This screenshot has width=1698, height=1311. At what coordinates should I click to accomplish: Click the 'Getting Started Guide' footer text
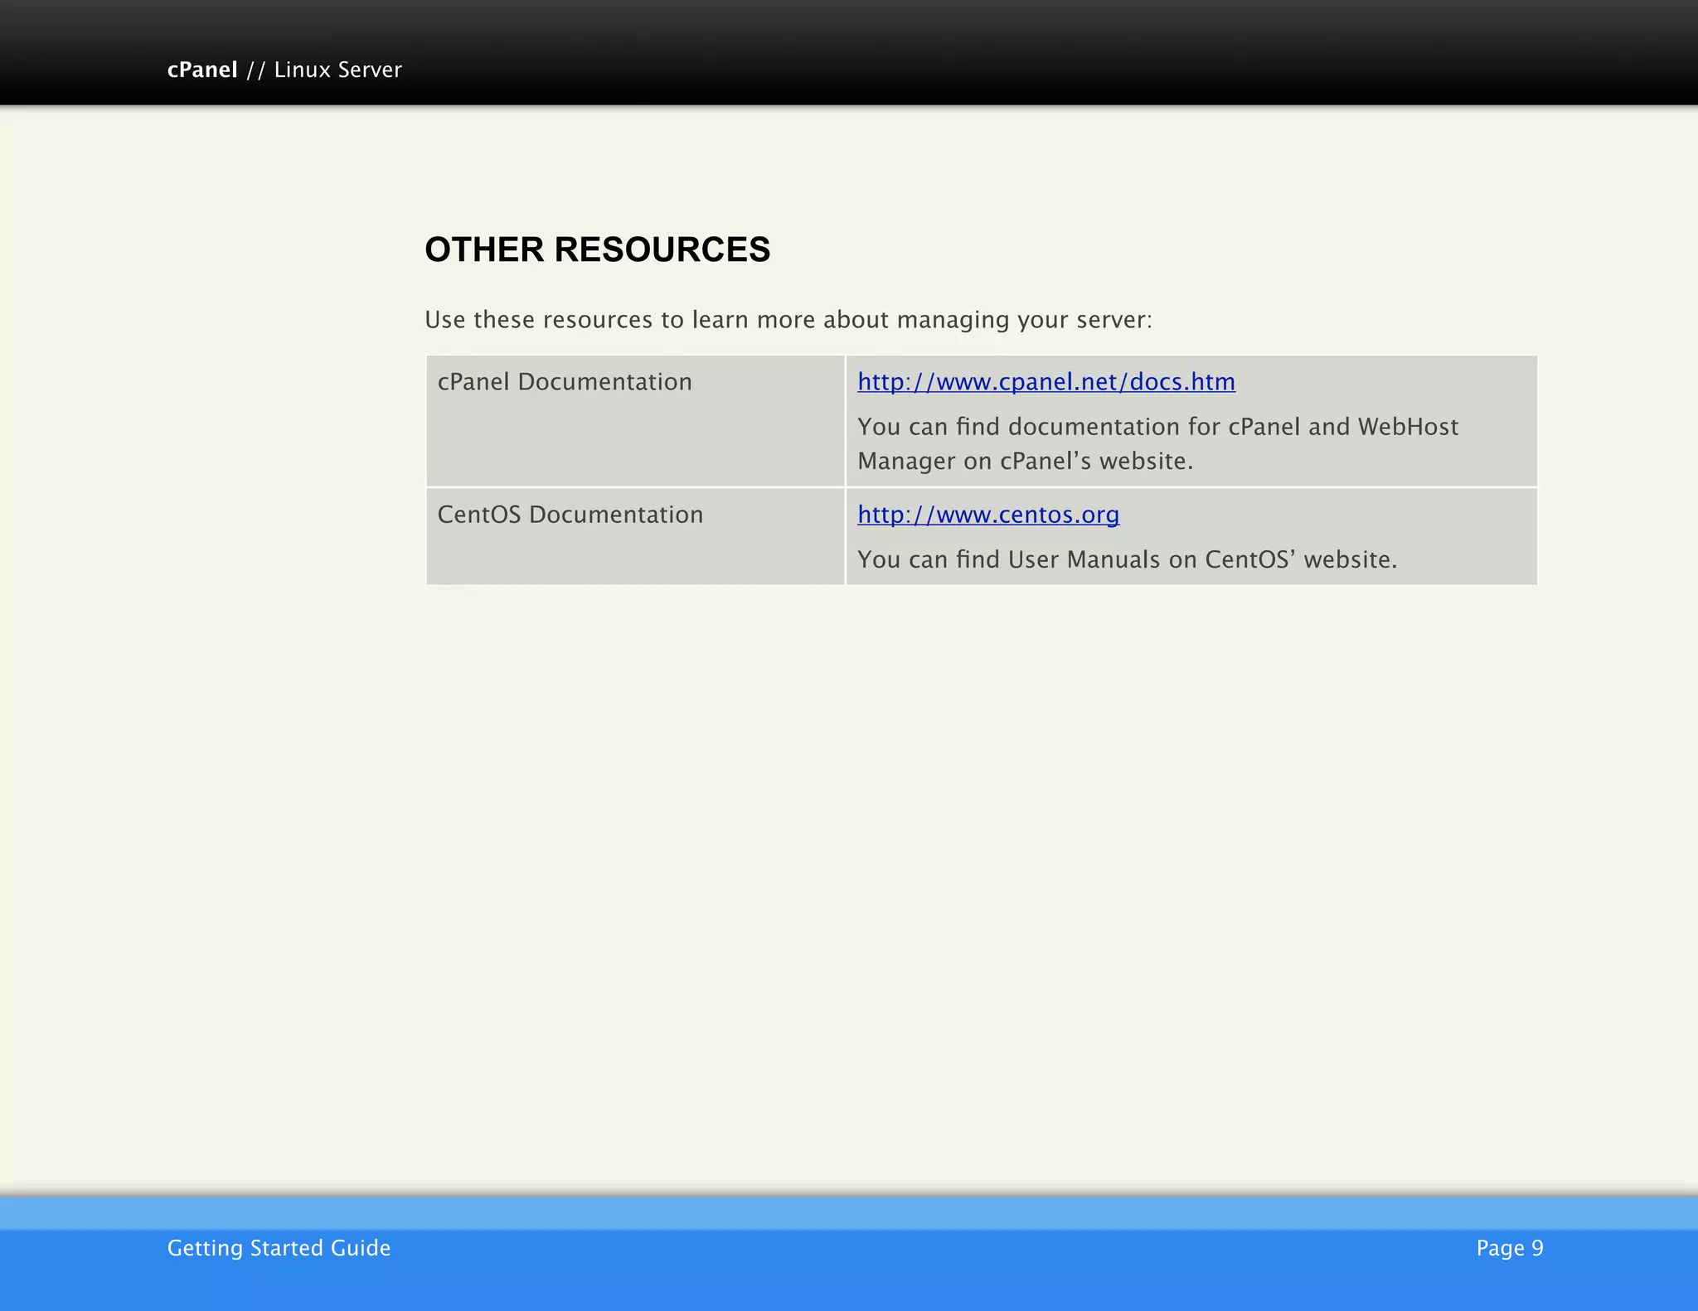[x=279, y=1248]
